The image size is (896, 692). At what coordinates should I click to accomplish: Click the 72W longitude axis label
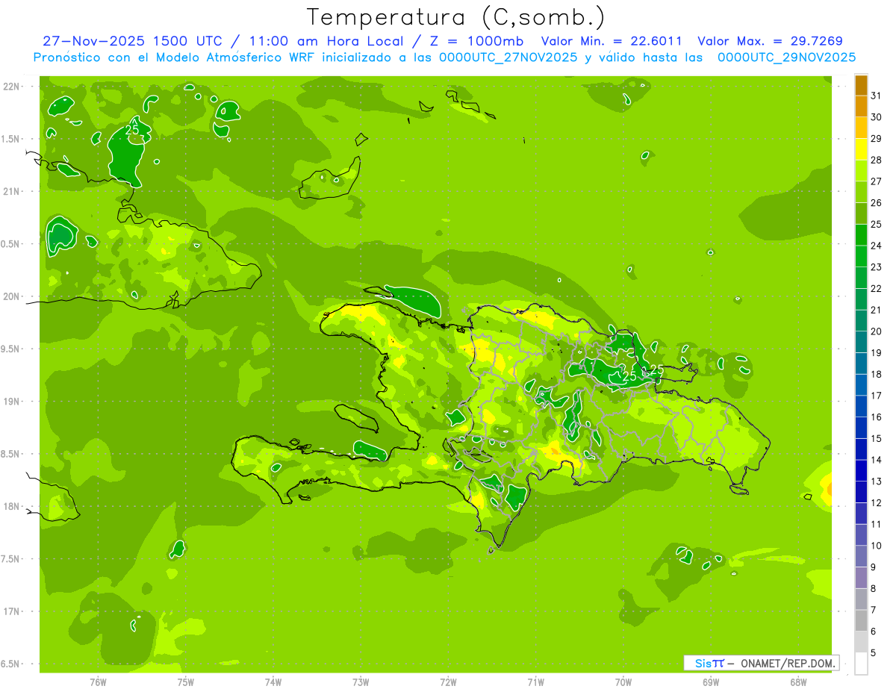pyautogui.click(x=448, y=682)
